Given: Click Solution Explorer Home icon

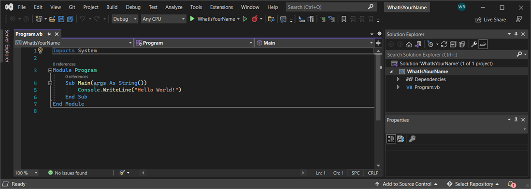Looking at the screenshot, I should click(409, 44).
